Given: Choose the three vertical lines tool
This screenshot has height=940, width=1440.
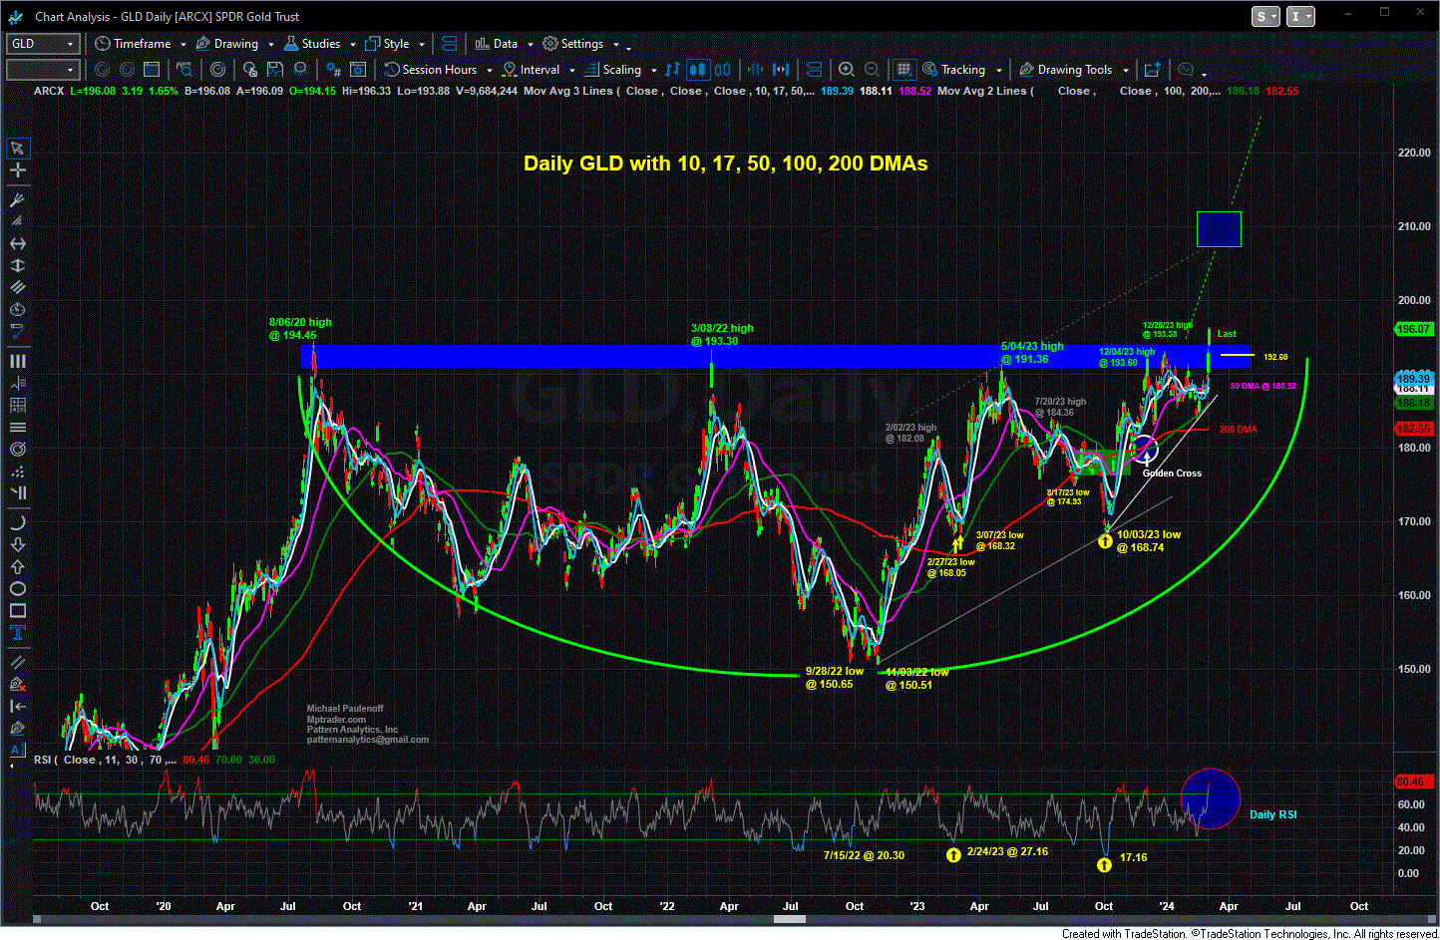Looking at the screenshot, I should (x=18, y=361).
